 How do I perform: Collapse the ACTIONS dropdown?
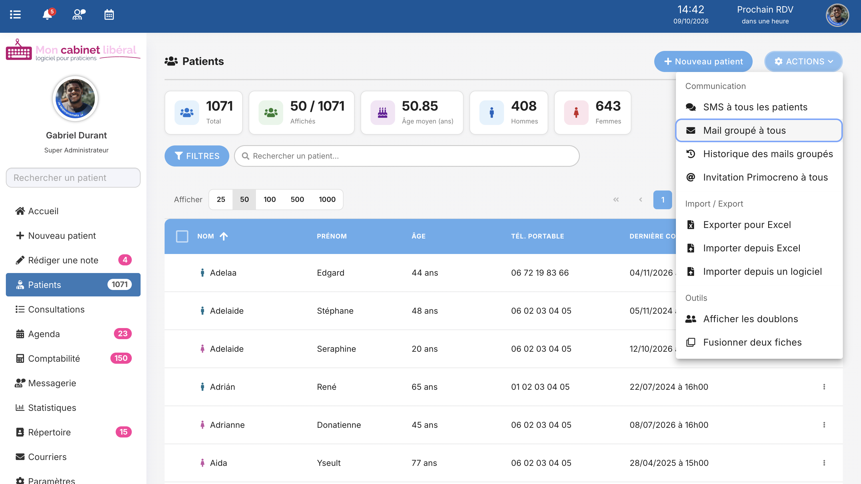click(804, 61)
